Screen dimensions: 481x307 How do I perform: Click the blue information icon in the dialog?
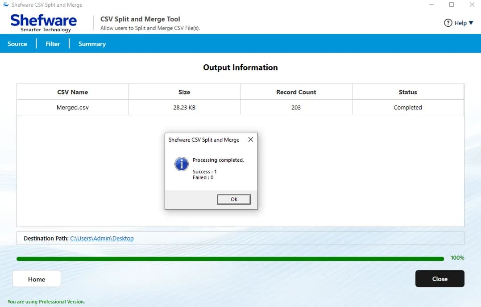pyautogui.click(x=181, y=164)
